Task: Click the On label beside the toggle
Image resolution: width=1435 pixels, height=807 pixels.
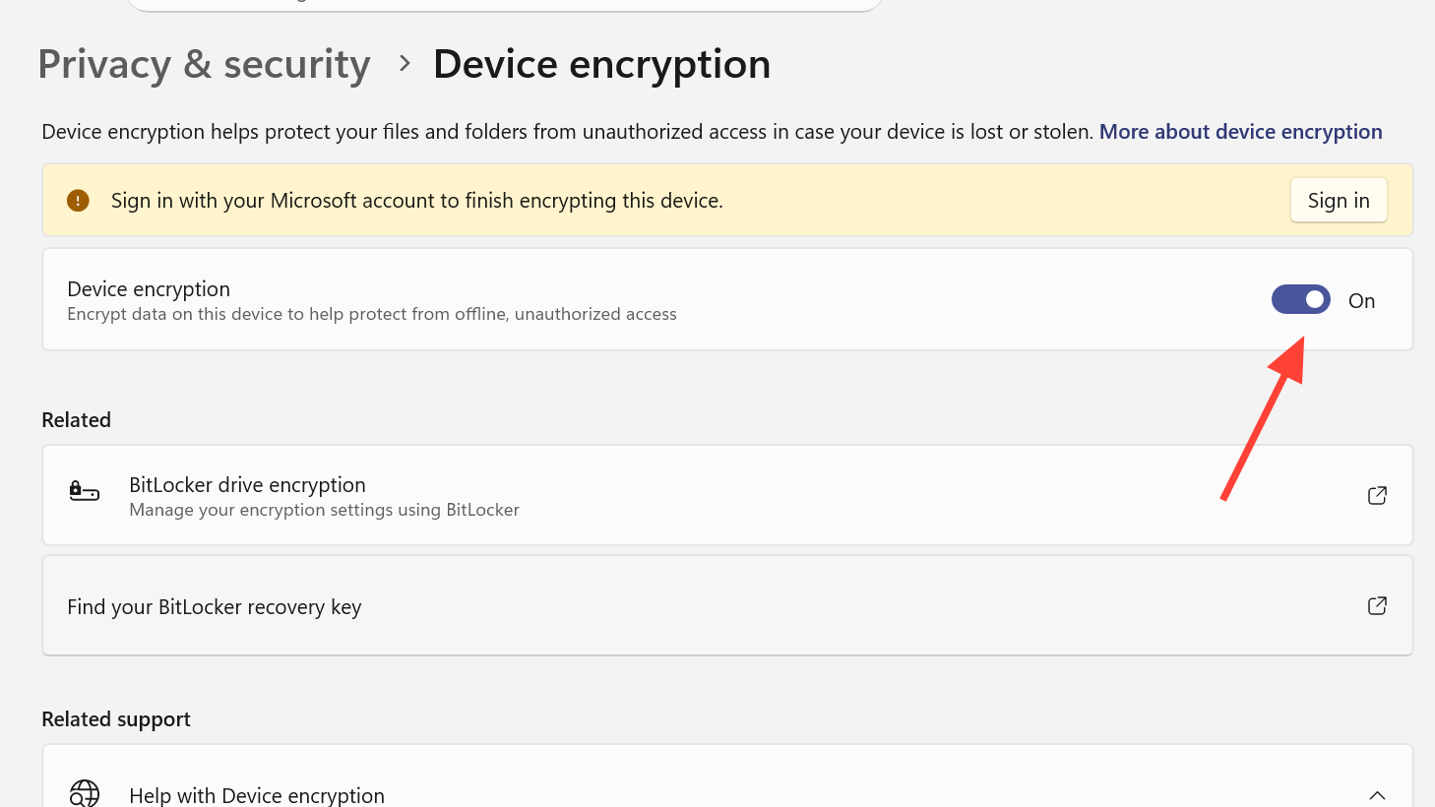Action: click(1361, 301)
